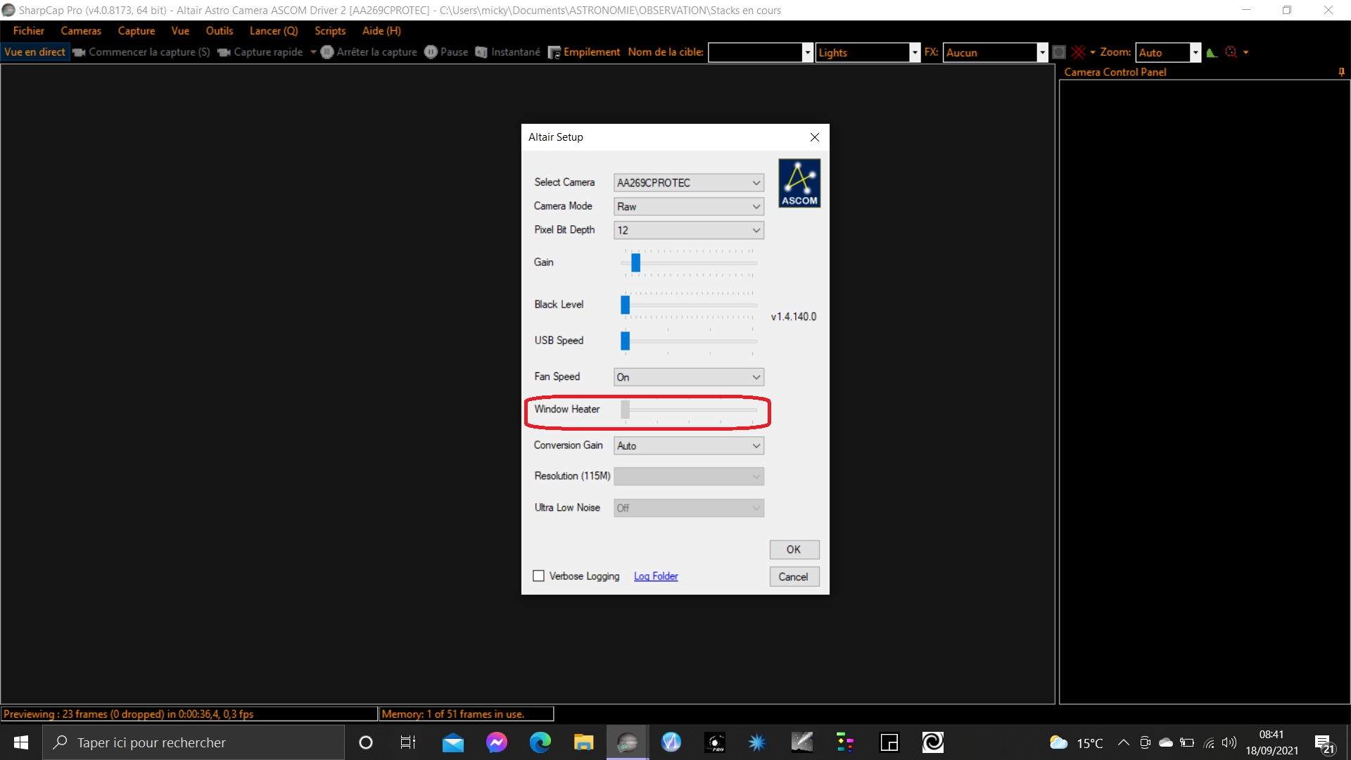Screen dimensions: 1351x760
Task: Click the Arrêter la capture button
Action: (369, 52)
